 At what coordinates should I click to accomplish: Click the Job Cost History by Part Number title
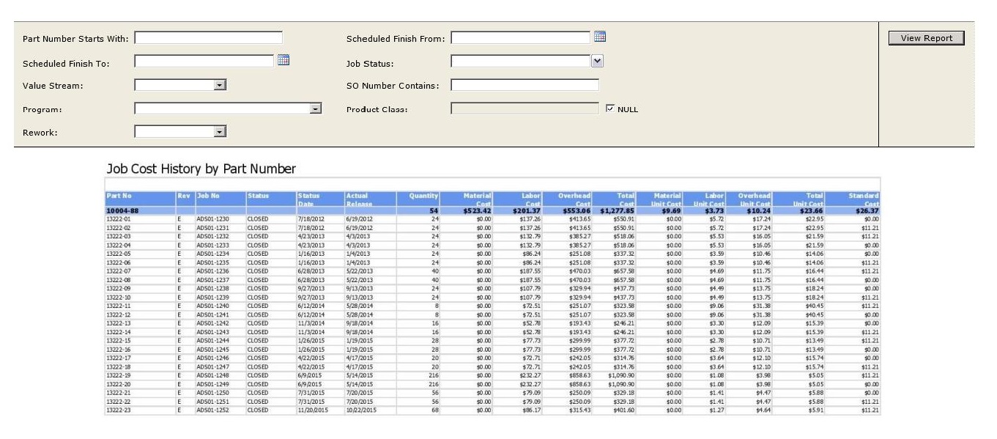[201, 169]
